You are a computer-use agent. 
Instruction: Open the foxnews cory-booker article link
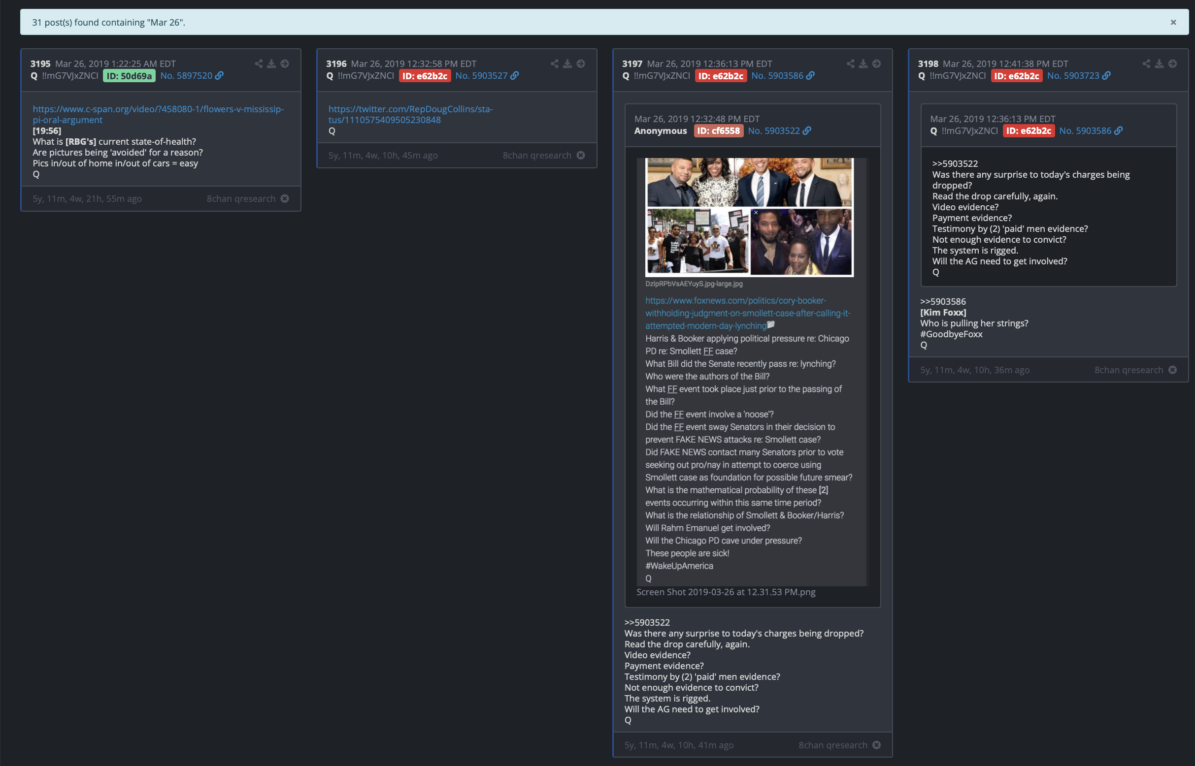[748, 313]
